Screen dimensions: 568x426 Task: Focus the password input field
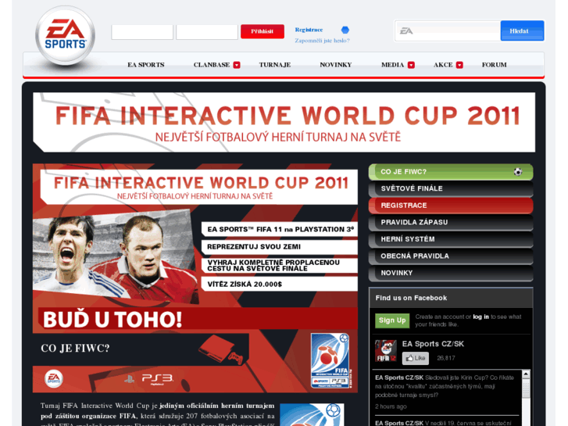coord(207,32)
